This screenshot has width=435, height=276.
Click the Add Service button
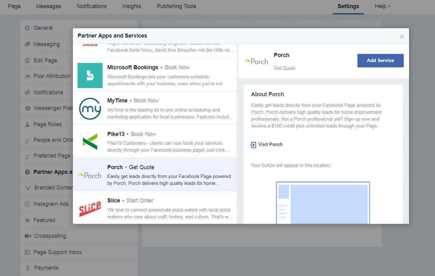pyautogui.click(x=380, y=60)
